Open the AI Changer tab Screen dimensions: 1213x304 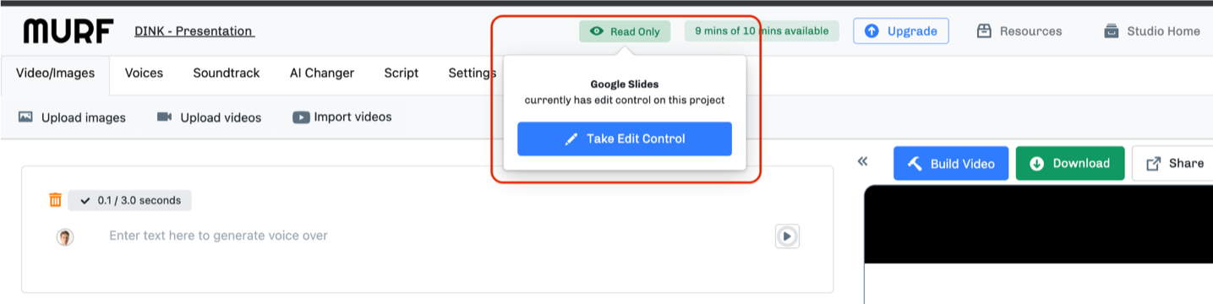point(322,73)
